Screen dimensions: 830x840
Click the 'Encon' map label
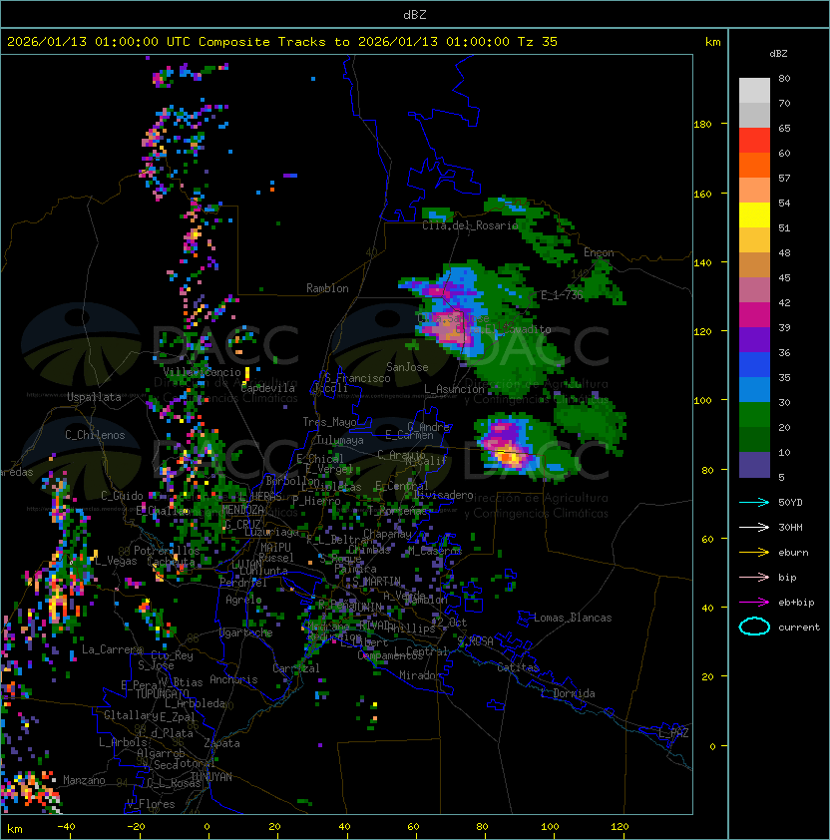599,252
